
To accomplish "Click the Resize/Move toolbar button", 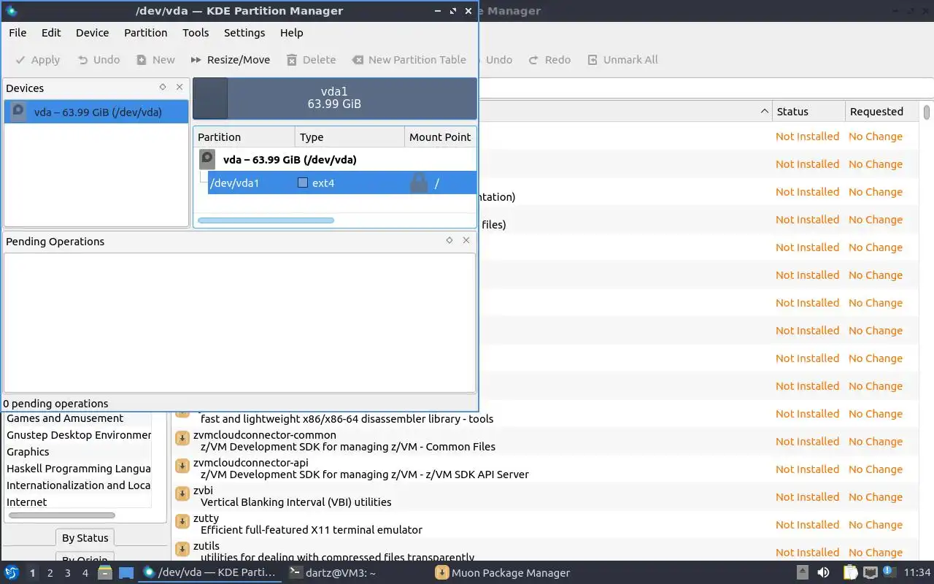I will 230,60.
